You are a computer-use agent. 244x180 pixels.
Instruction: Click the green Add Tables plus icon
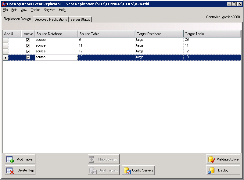point(11,159)
